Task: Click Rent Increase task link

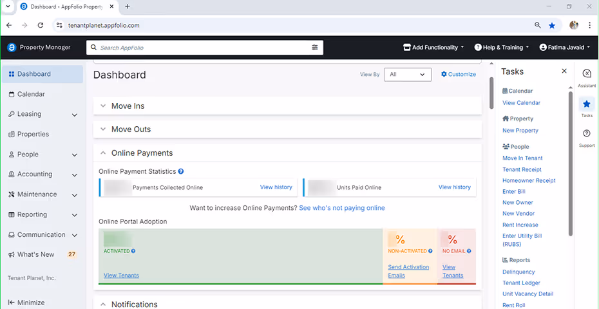Action: pyautogui.click(x=520, y=225)
